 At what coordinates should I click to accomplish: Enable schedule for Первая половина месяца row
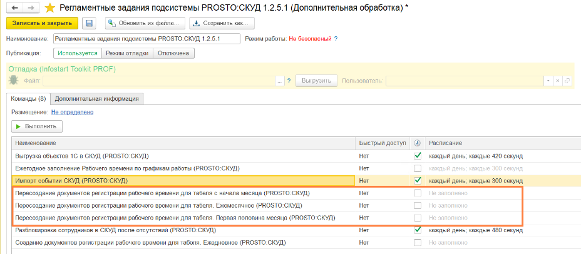coord(418,218)
